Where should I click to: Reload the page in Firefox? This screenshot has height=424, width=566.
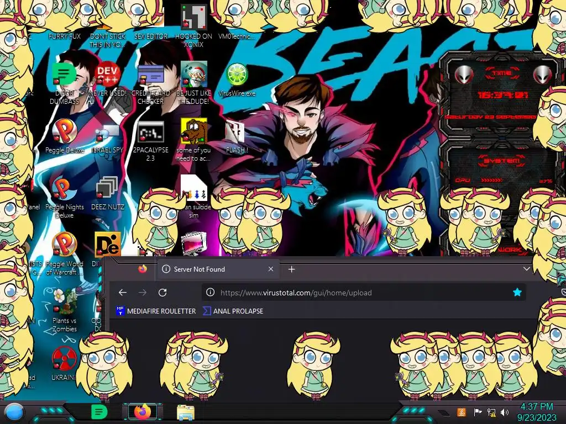point(163,293)
